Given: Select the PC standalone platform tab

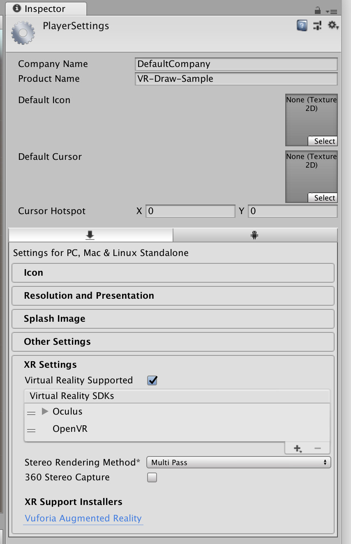Looking at the screenshot, I should click(90, 235).
